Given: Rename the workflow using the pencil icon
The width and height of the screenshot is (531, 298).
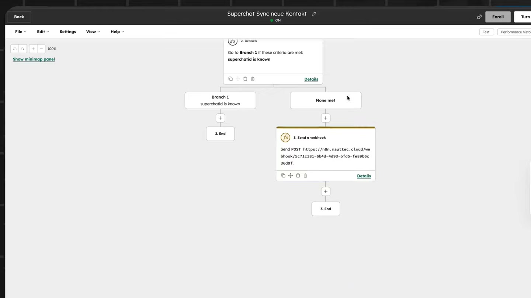Looking at the screenshot, I should coord(313,14).
